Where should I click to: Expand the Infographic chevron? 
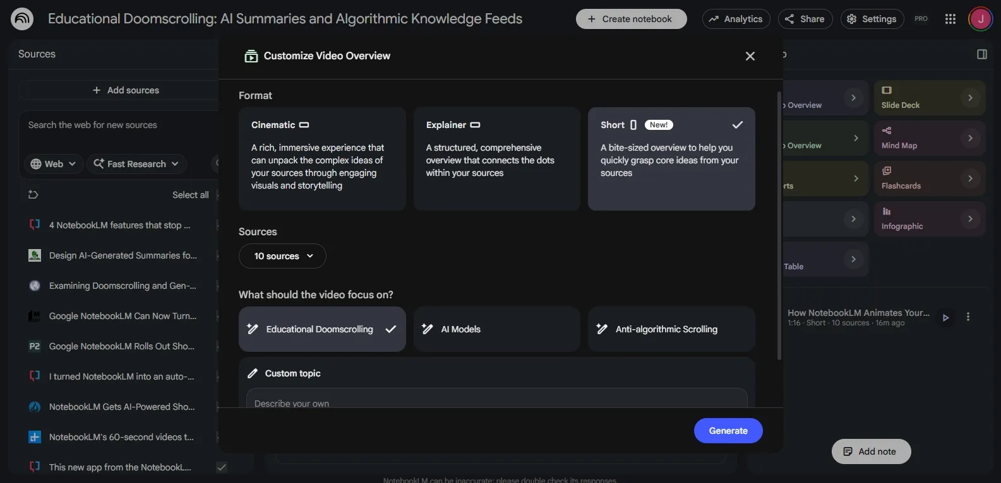(x=970, y=219)
